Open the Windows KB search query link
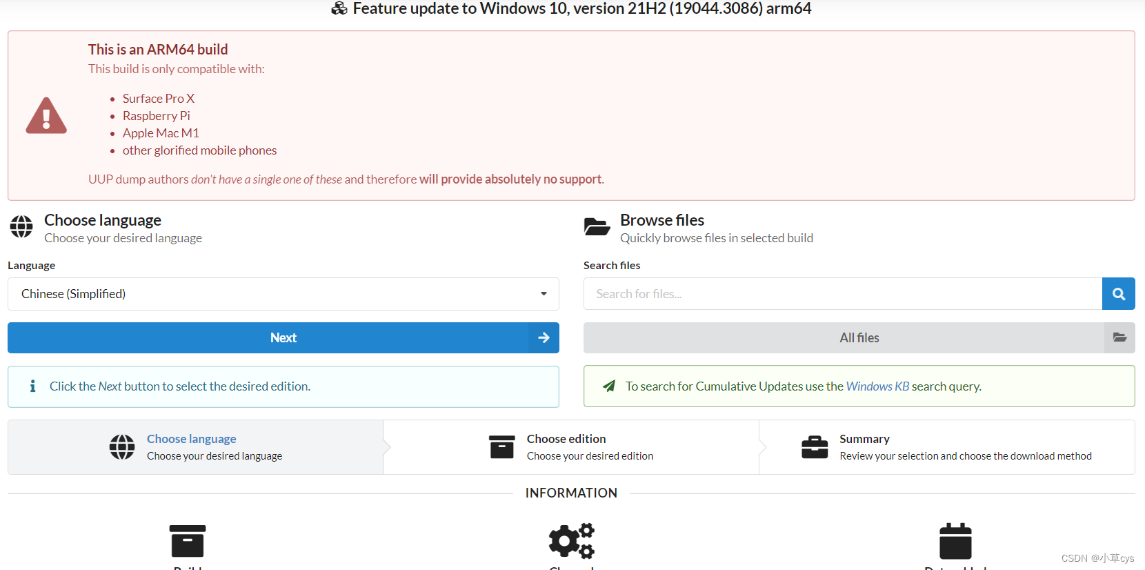Screen dimensions: 1145x570 click(877, 386)
